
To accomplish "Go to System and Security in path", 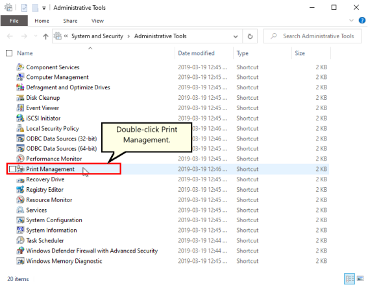I will coord(97,36).
